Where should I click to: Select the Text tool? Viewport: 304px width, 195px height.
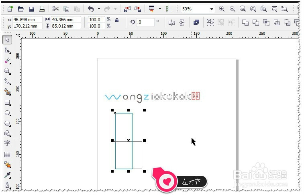coord(7,143)
